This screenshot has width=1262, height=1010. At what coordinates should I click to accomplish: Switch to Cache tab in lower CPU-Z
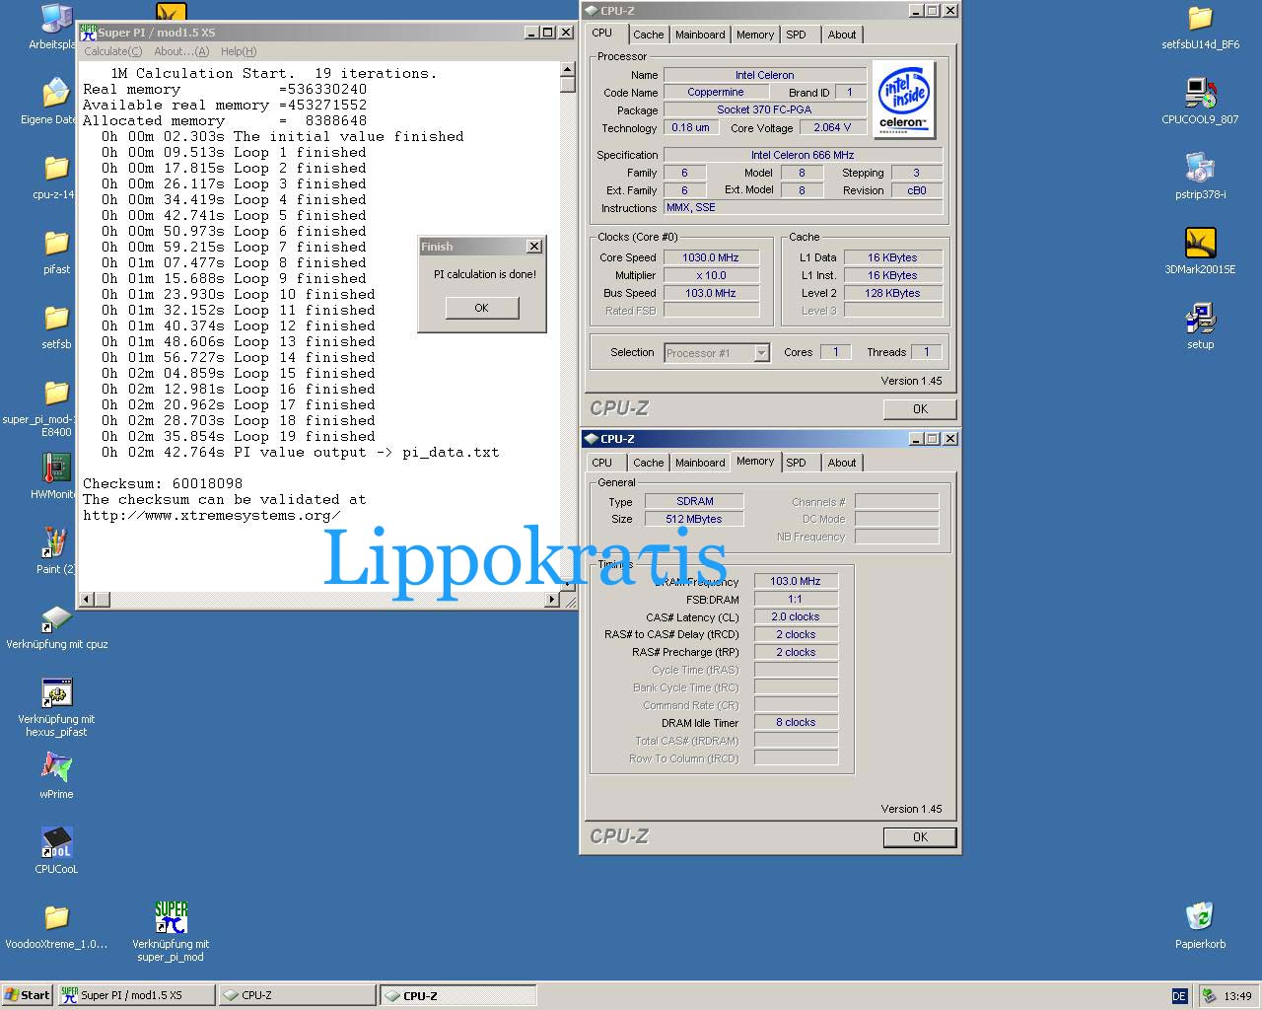point(648,463)
